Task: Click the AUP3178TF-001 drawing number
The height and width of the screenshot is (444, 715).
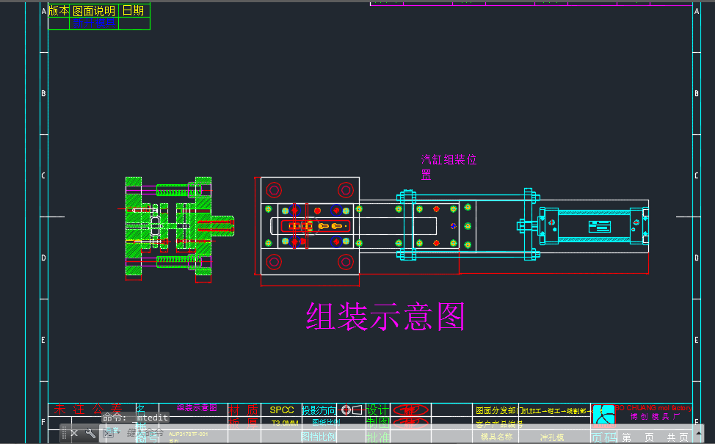Action: [x=189, y=434]
